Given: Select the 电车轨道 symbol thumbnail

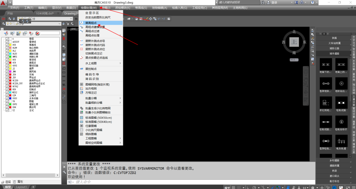Looking at the screenshot, I should [341, 141].
